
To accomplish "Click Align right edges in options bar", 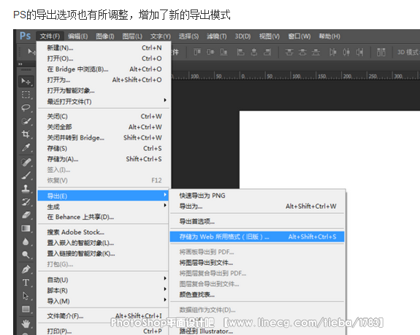I will (267, 52).
